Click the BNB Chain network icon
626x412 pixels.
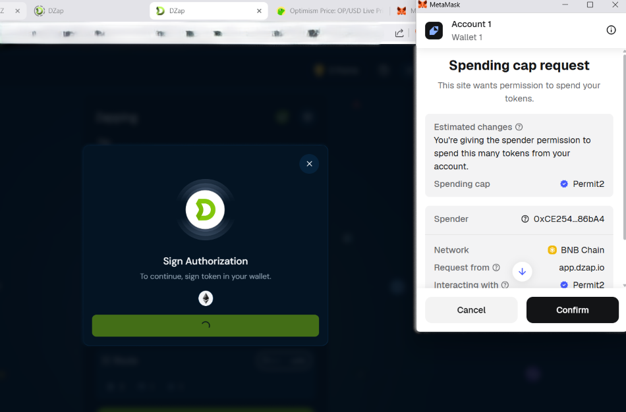point(552,250)
